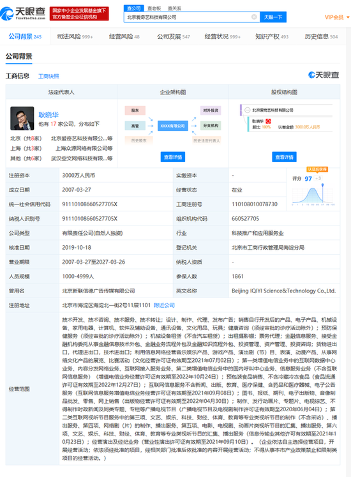Click the 历史法定代表人 node in the diagram

pos(207,140)
